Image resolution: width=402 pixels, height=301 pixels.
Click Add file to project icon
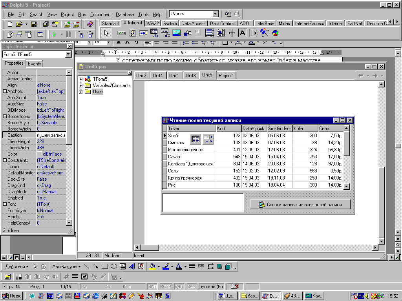(67, 24)
